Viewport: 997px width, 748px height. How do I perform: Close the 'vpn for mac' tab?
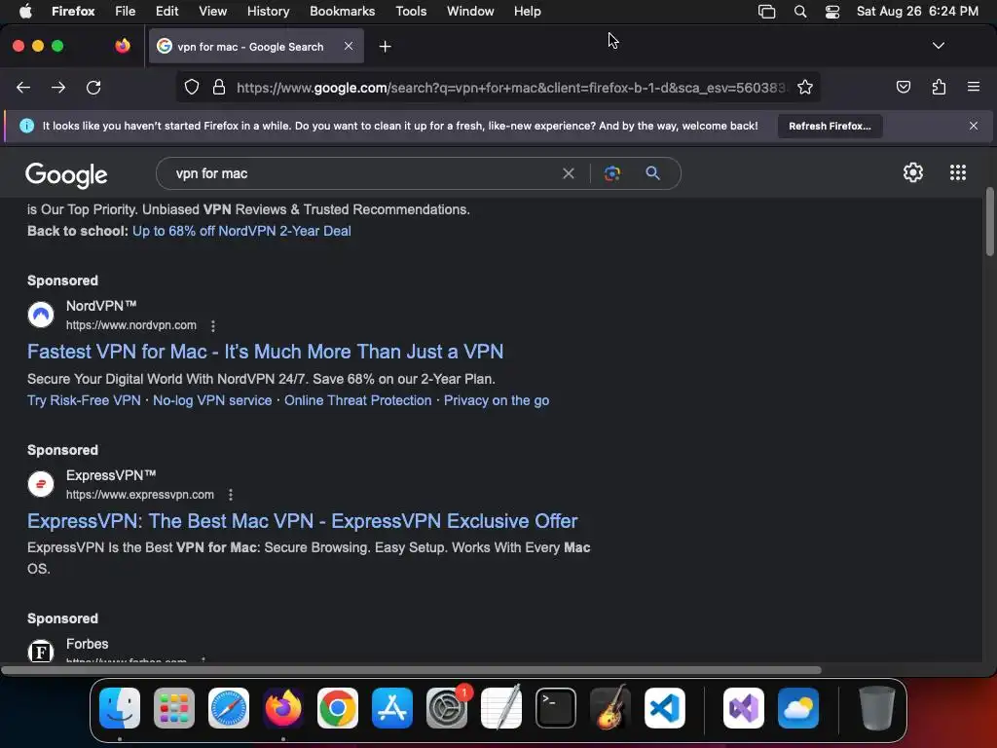[x=349, y=46]
